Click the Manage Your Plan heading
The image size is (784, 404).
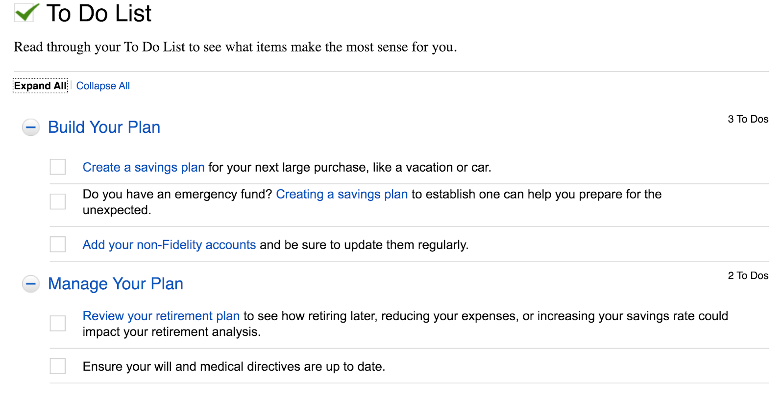(116, 284)
